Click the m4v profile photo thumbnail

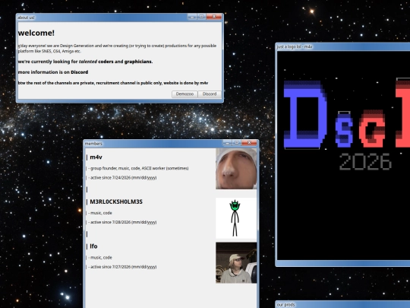(x=236, y=169)
